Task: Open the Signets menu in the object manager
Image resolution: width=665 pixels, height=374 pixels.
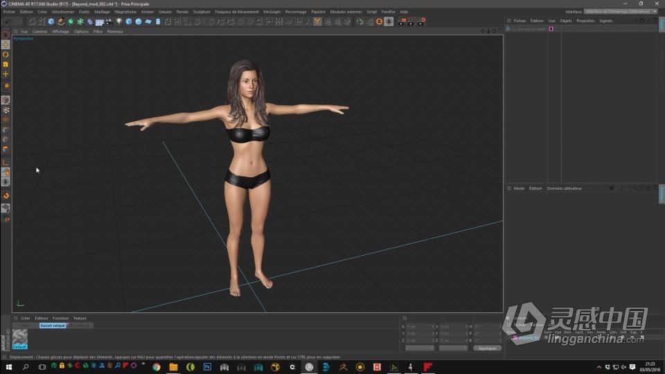Action: click(606, 21)
